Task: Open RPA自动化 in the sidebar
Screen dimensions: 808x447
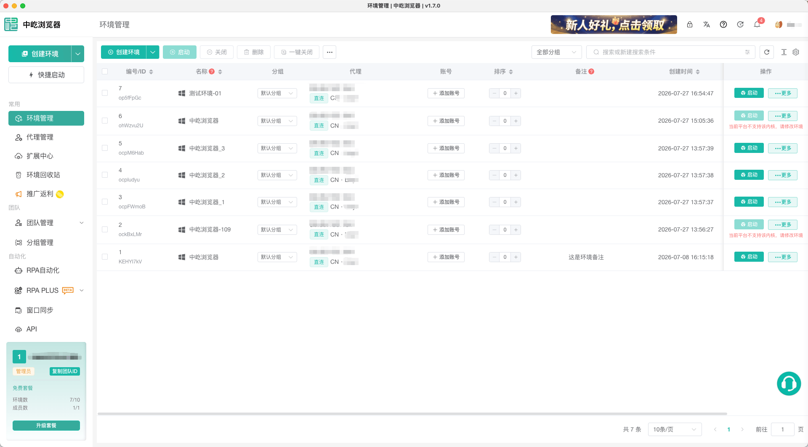Action: click(x=46, y=270)
